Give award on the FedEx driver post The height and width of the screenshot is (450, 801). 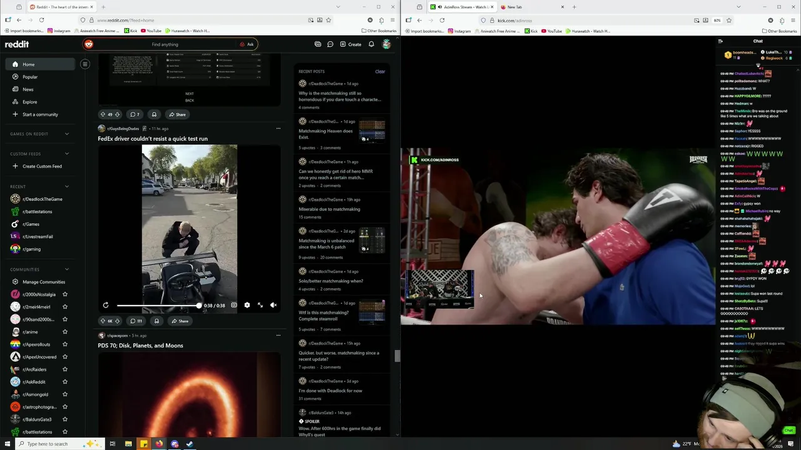coord(156,321)
